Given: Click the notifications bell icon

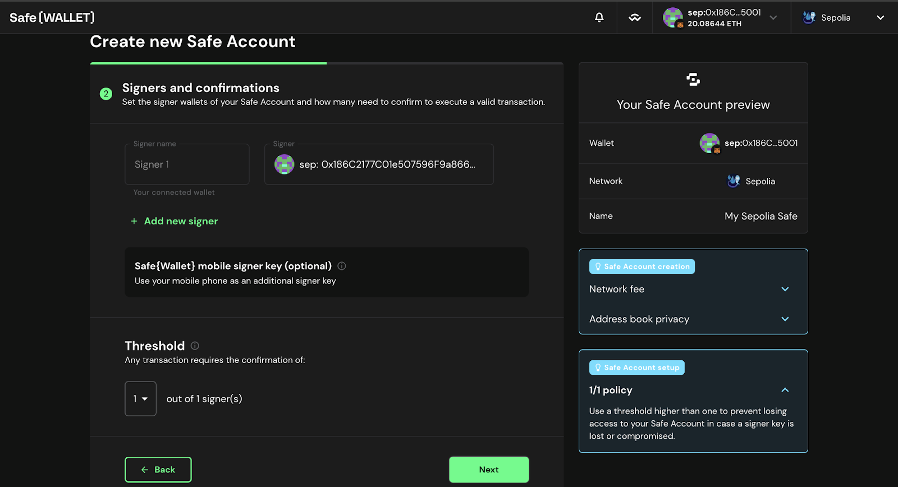Looking at the screenshot, I should click(599, 17).
